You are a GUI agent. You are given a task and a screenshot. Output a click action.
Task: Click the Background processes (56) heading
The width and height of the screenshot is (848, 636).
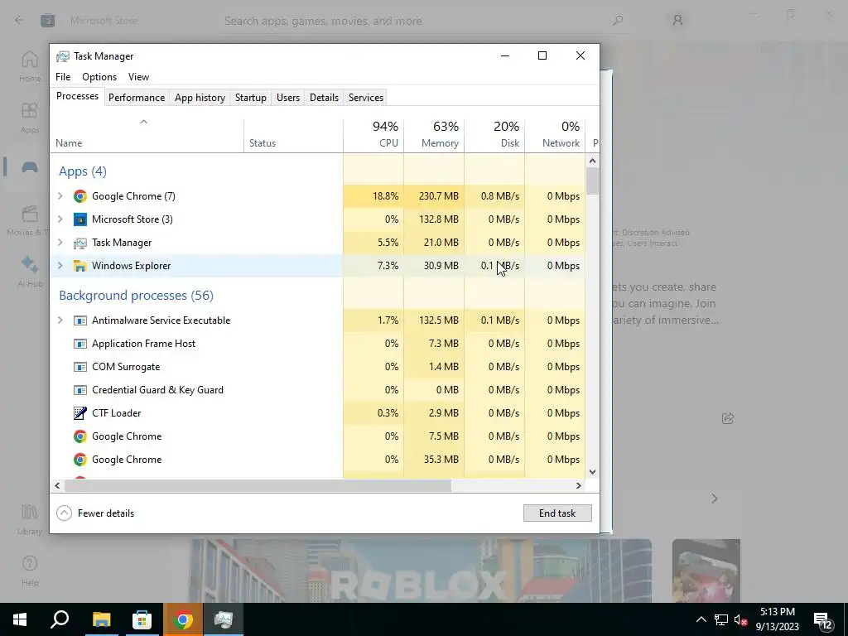137,296
